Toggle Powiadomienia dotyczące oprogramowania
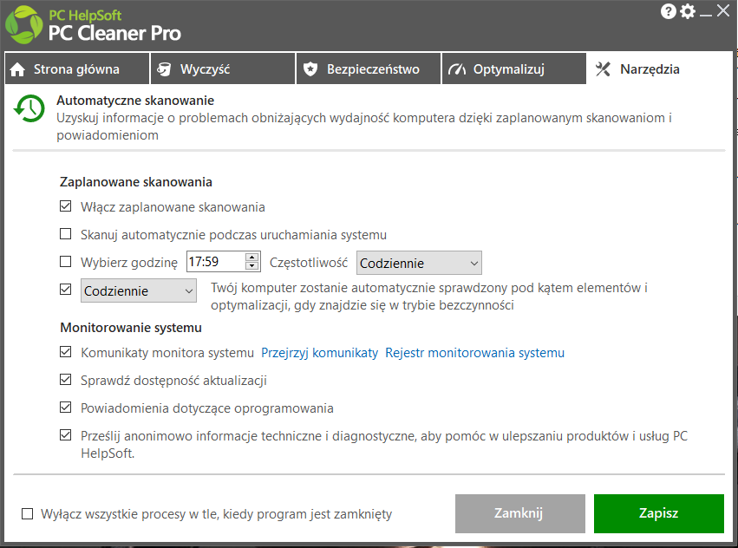The image size is (738, 548). [65, 408]
